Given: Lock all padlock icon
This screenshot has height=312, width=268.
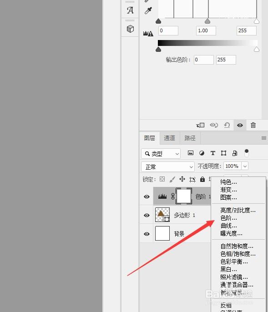Looking at the screenshot, I should 202,179.
